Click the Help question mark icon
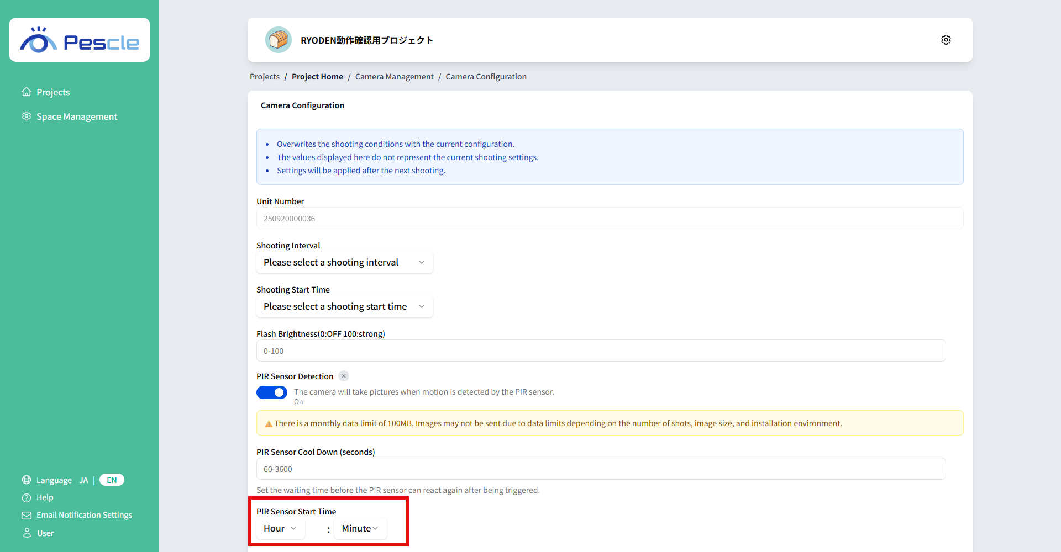This screenshot has width=1061, height=552. click(27, 497)
